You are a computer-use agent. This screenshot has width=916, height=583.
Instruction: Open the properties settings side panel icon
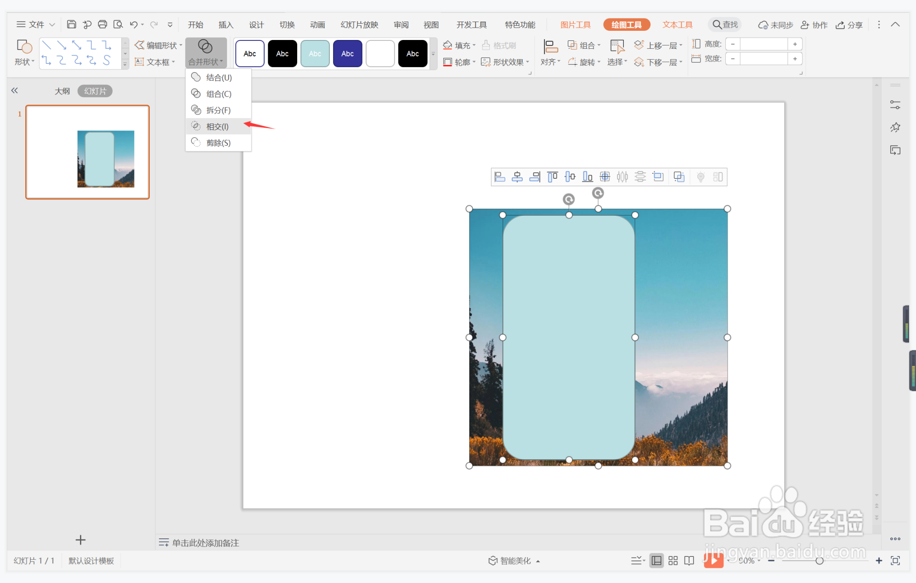pos(895,105)
